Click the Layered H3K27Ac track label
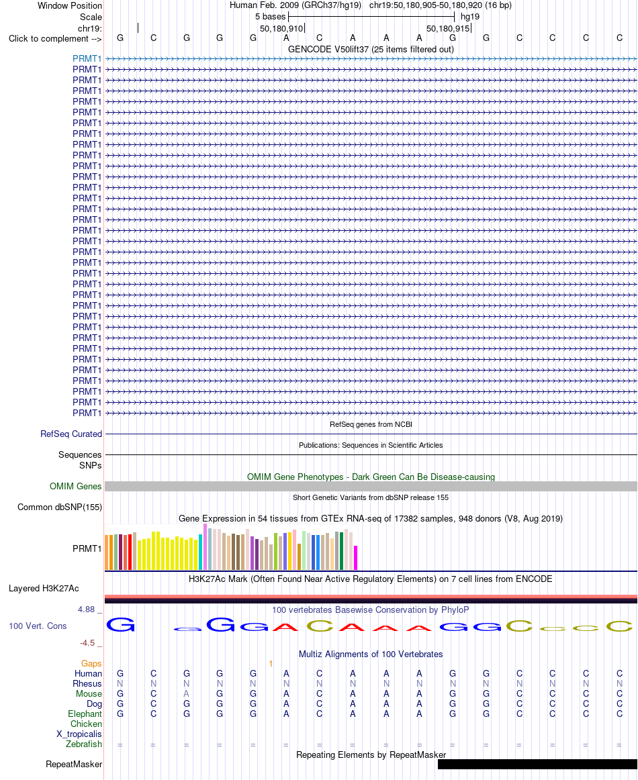638x780 pixels. coord(44,589)
